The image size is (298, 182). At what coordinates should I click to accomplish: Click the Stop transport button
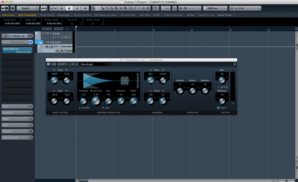[x=69, y=8]
